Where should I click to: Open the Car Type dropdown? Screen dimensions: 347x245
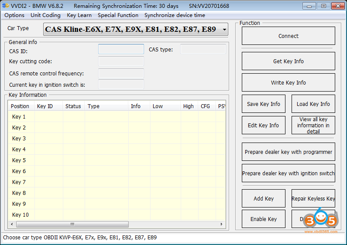[136, 30]
